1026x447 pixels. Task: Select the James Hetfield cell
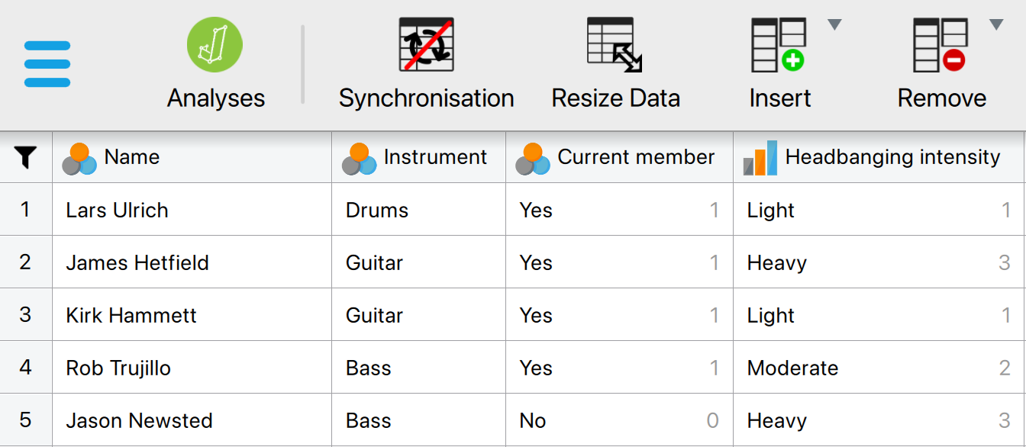point(192,262)
